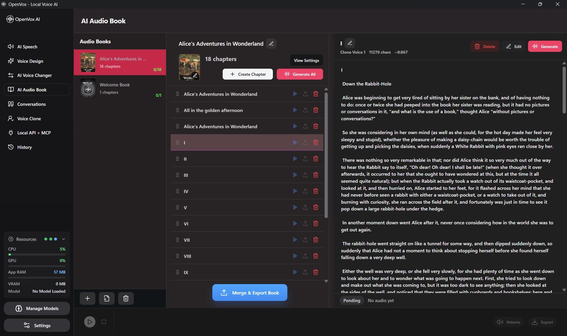
Task: Play 'All in the golden afternoon' chapter
Action: coord(295,110)
